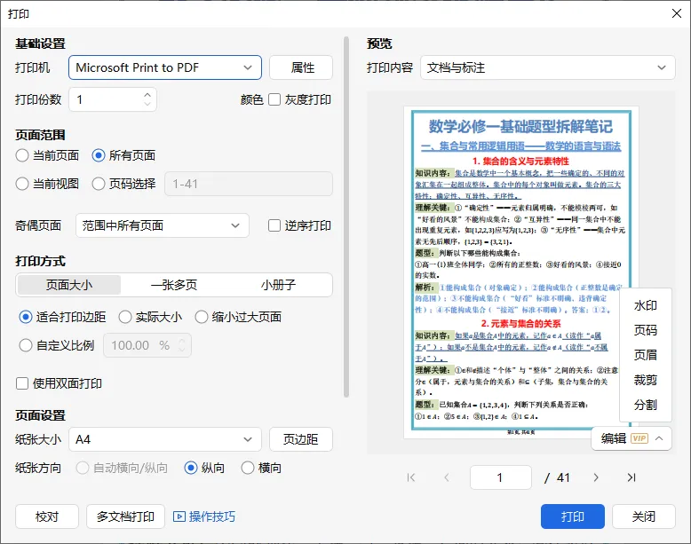The image size is (691, 544).
Task: Go to first page in preview
Action: [411, 477]
